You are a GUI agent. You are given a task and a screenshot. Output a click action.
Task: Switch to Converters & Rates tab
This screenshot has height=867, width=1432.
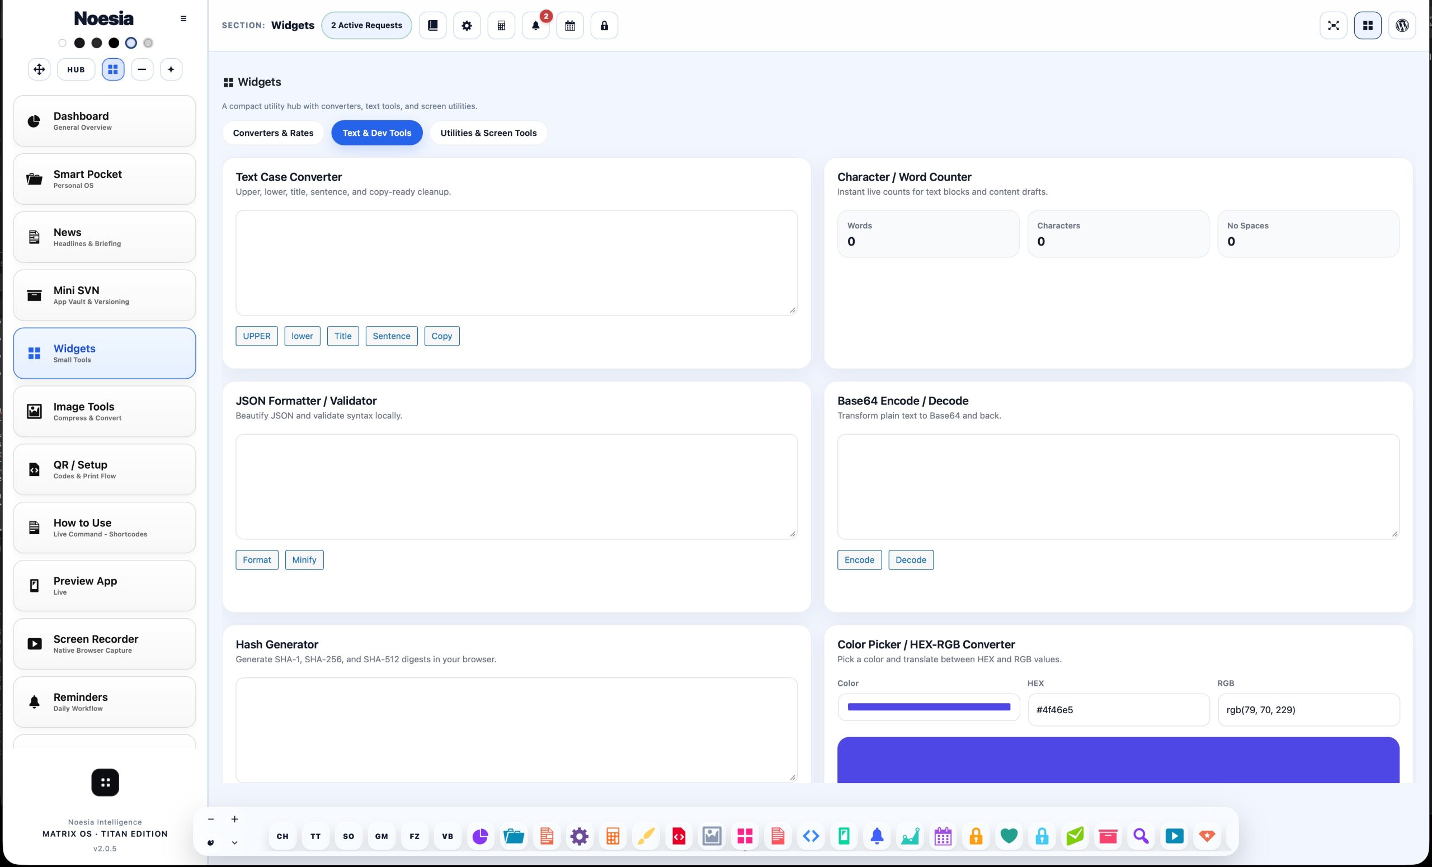[273, 133]
